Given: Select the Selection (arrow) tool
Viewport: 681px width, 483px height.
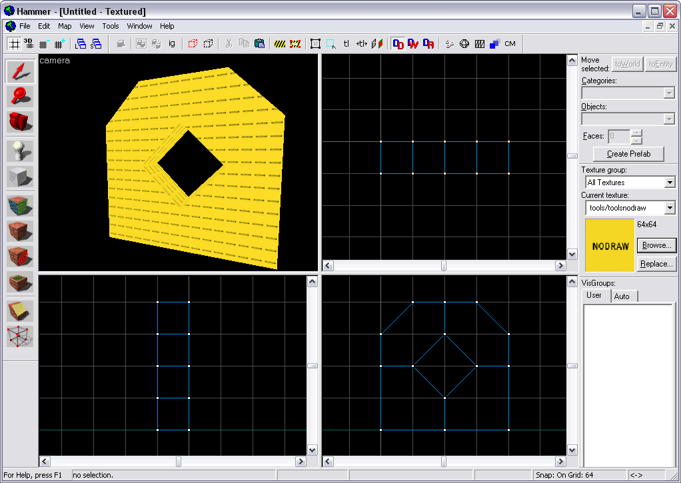Looking at the screenshot, I should coord(20,71).
